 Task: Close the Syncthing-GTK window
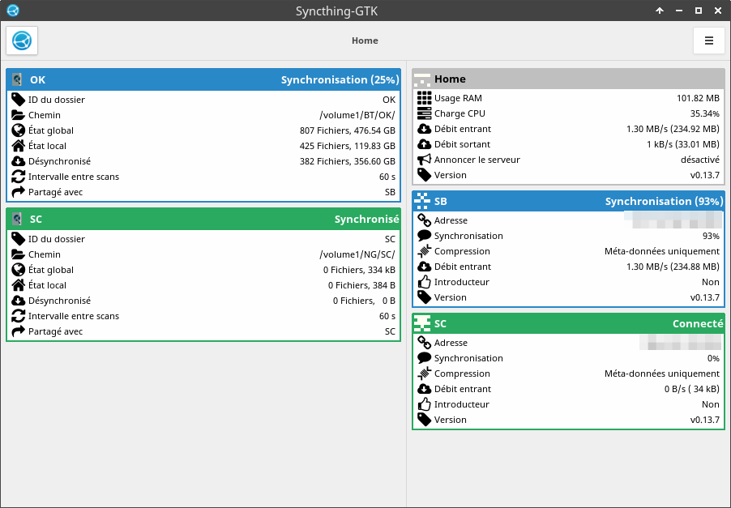pyautogui.click(x=718, y=11)
